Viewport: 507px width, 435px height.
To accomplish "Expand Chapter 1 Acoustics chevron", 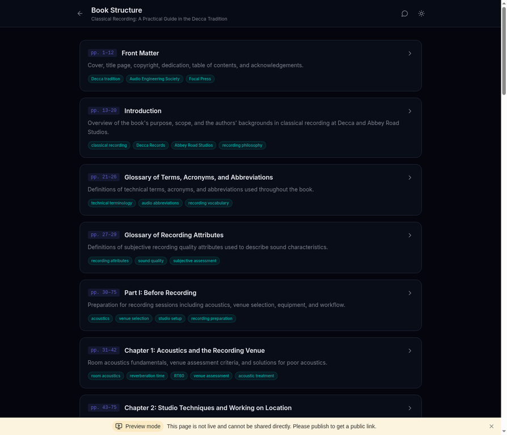I will (409, 351).
